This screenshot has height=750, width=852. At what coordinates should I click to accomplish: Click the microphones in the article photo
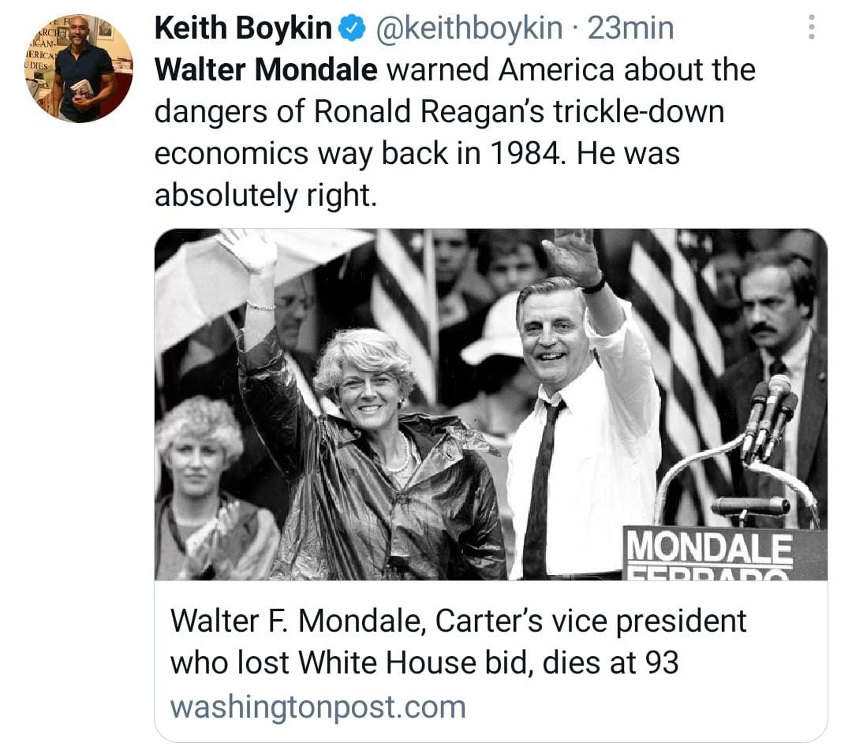coord(769,418)
